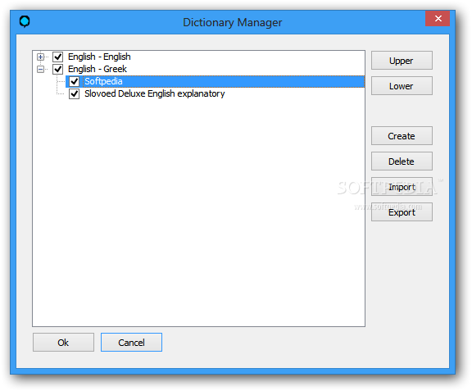Confirm with the Ok button
Image resolution: width=472 pixels, height=391 pixels.
[63, 342]
